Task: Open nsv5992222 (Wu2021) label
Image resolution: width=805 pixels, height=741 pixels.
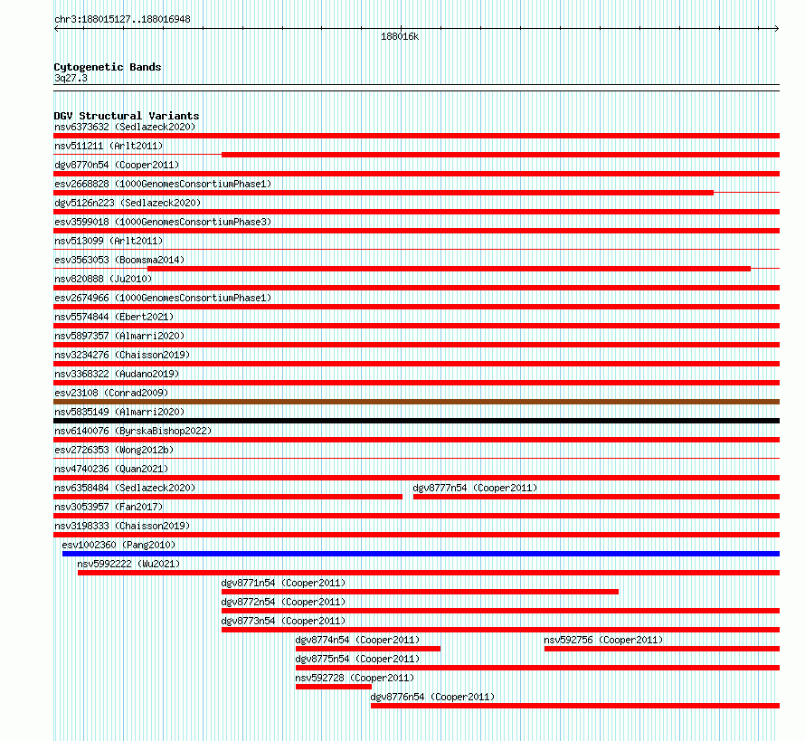Action: point(128,564)
